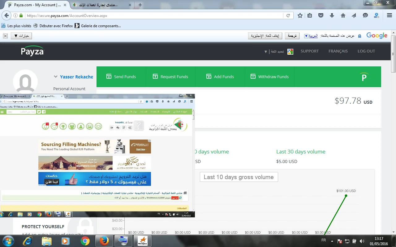Open the translate options dropdown button
The image size is (396, 247).
21,36
